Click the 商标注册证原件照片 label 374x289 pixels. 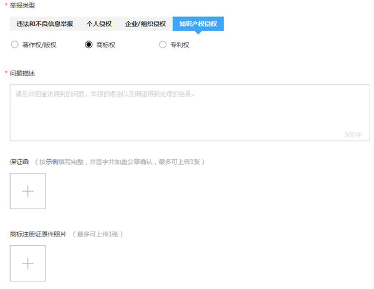click(x=38, y=234)
